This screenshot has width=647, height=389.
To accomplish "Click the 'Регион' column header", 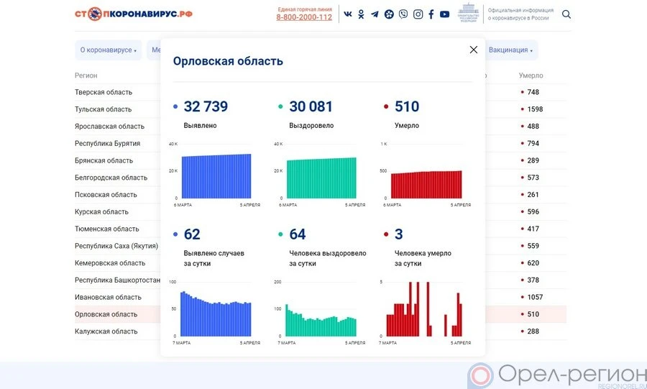I will coord(86,75).
